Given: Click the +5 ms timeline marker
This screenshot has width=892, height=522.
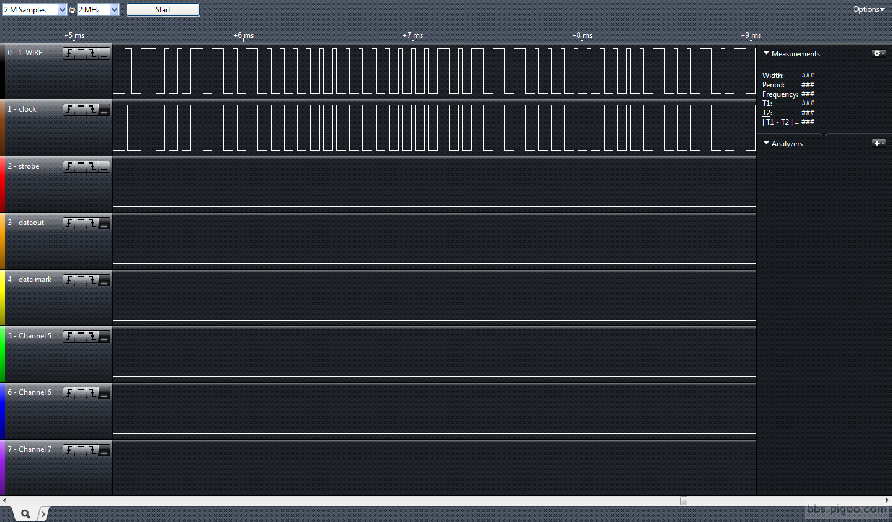Looking at the screenshot, I should [x=74, y=36].
